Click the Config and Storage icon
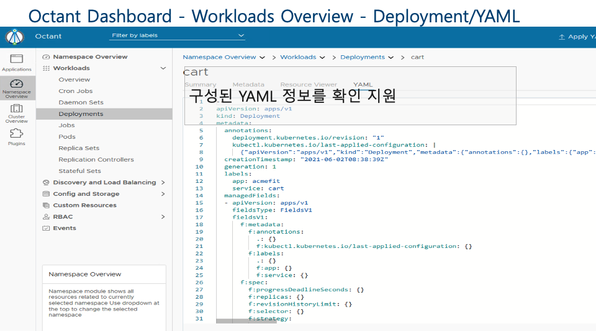The width and height of the screenshot is (596, 331). [x=46, y=194]
